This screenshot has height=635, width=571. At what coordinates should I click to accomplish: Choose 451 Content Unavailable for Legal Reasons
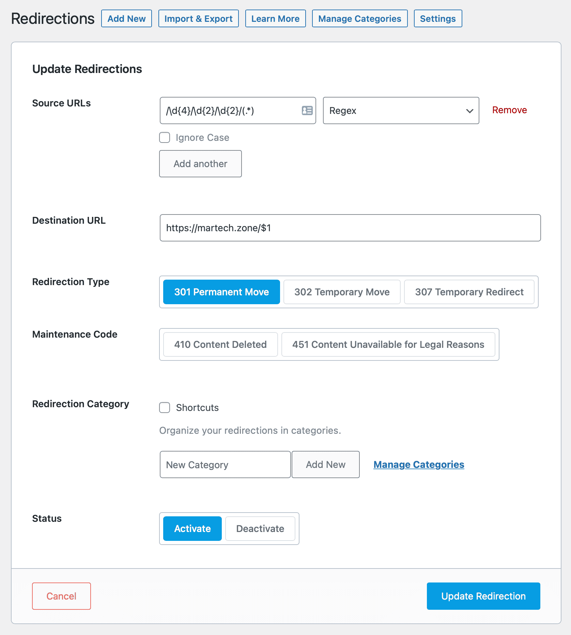[x=388, y=344]
